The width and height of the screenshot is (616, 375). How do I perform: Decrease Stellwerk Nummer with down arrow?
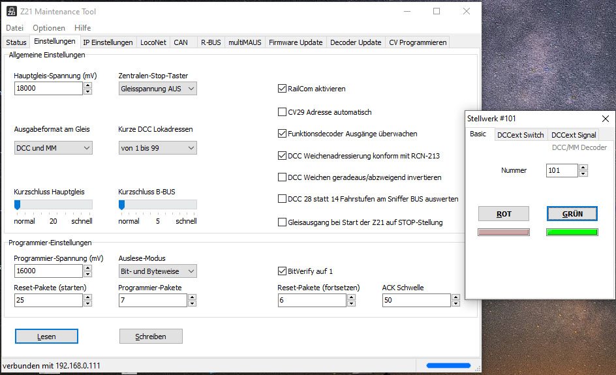pyautogui.click(x=583, y=173)
